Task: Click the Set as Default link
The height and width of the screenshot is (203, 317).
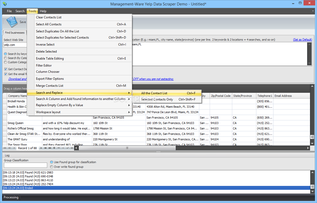Action: (302, 40)
